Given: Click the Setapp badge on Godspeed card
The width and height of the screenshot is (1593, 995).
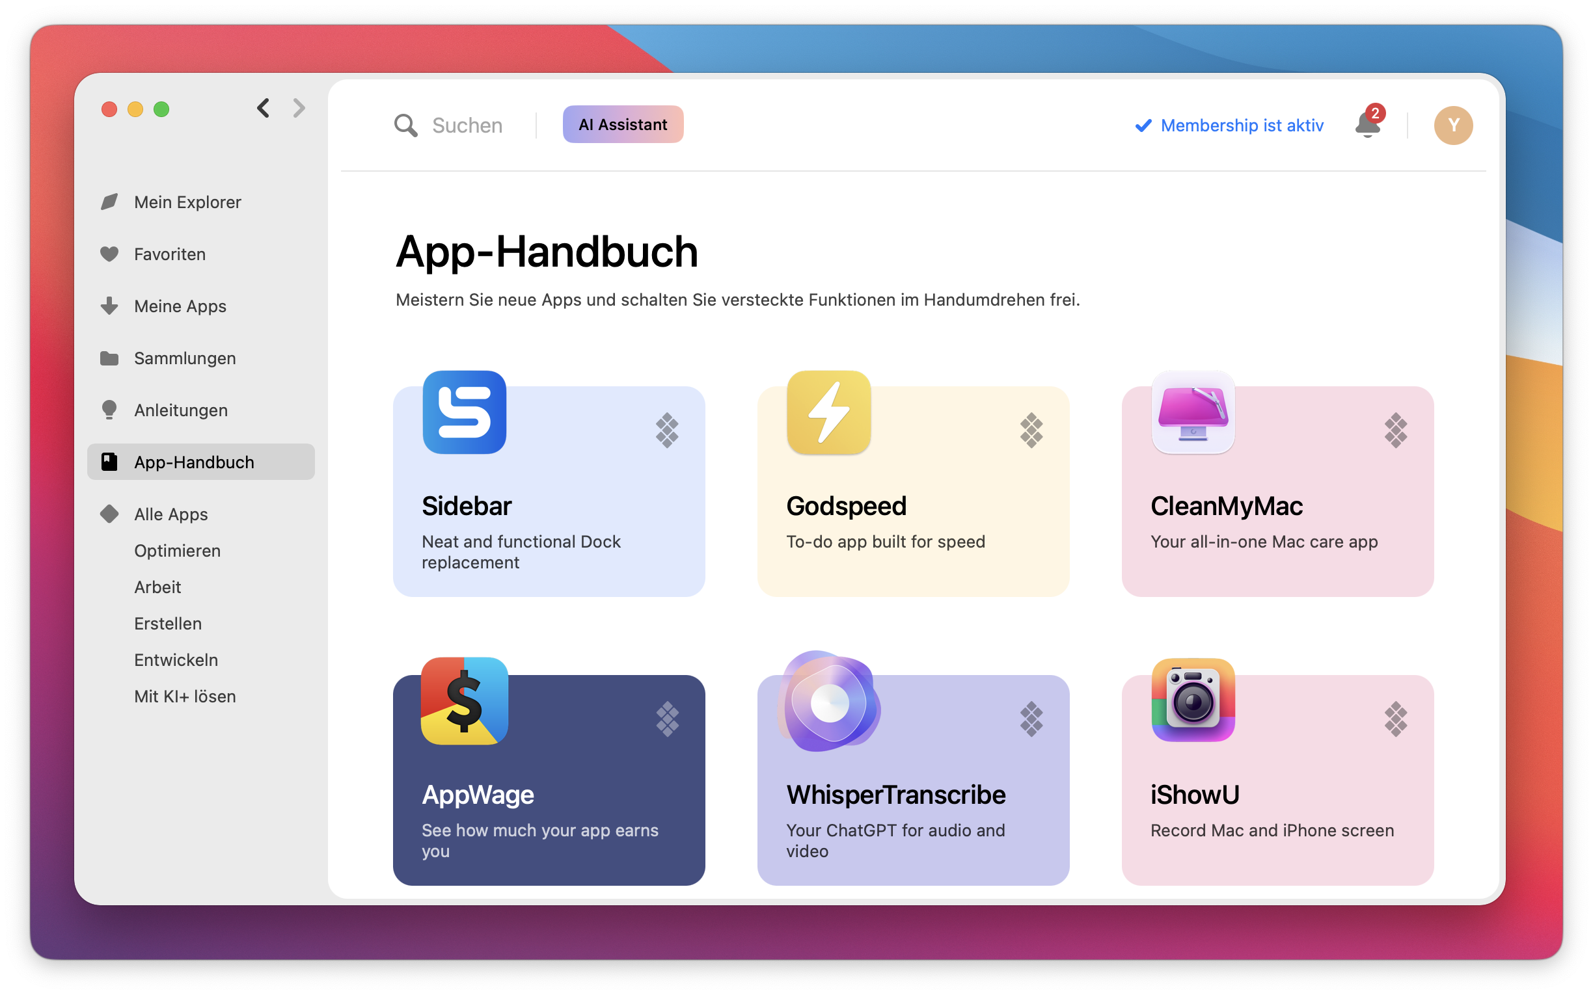Looking at the screenshot, I should tap(1031, 431).
